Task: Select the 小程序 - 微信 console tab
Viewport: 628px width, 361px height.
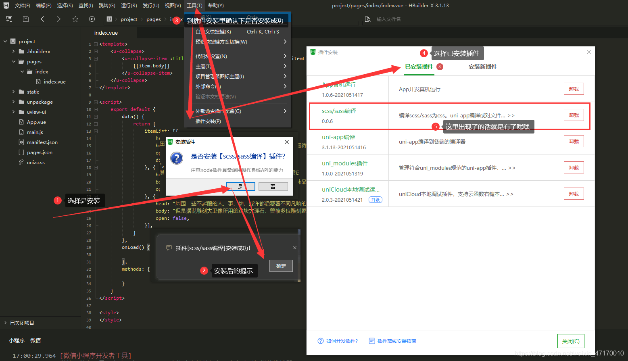Action: [x=25, y=340]
